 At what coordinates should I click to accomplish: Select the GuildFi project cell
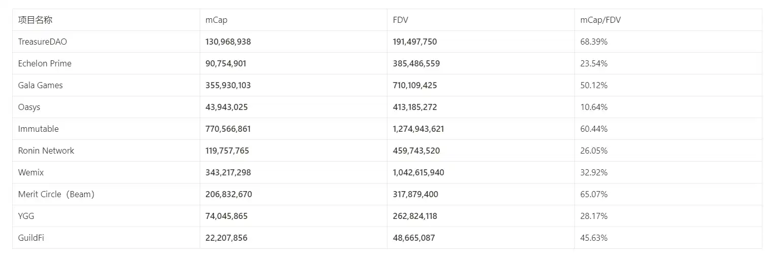click(31, 238)
